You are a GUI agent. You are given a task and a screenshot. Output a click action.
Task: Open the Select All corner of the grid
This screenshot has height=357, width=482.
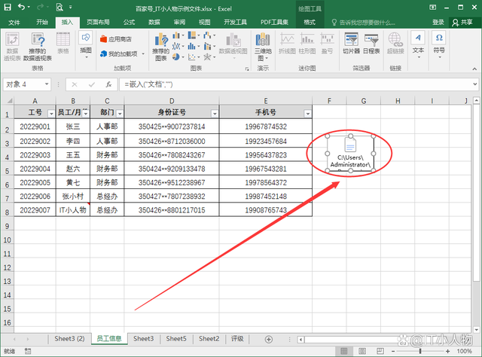point(8,101)
